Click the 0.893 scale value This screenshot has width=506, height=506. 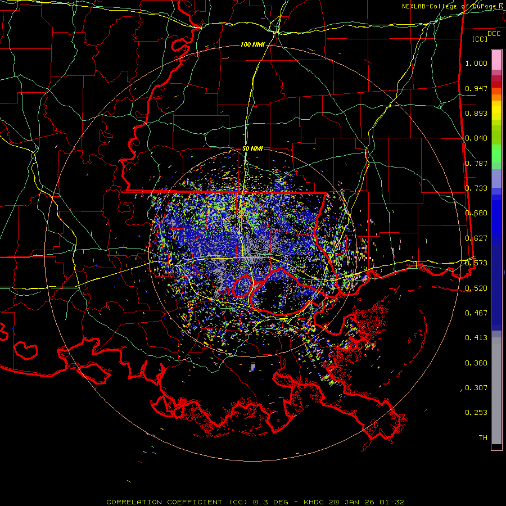pyautogui.click(x=476, y=113)
